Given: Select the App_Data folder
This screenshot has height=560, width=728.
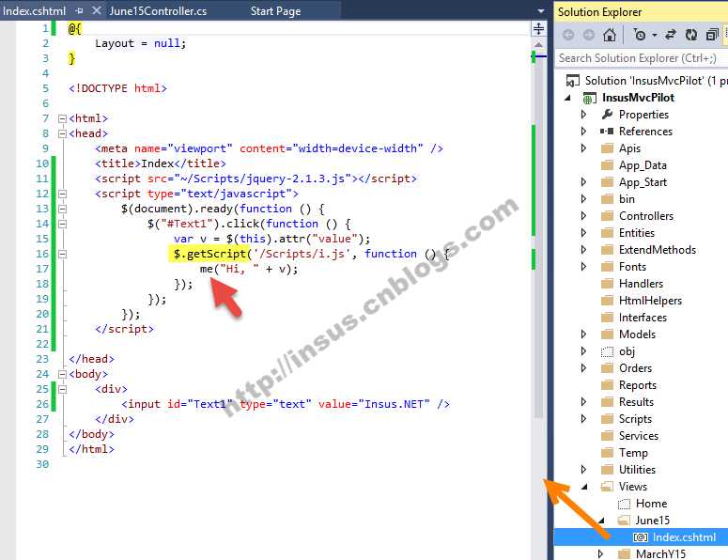Looking at the screenshot, I should pos(643,165).
